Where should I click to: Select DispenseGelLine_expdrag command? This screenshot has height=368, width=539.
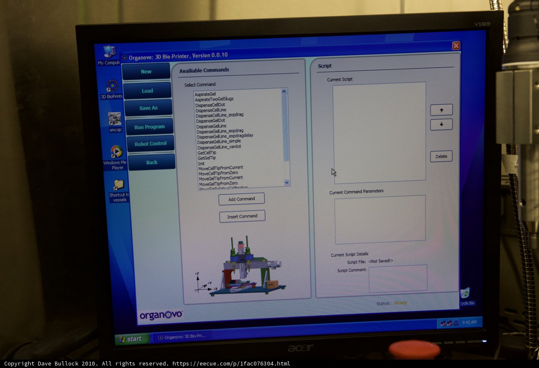point(220,131)
